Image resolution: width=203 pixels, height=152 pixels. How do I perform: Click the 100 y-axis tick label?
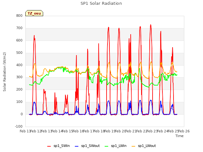point(19,102)
